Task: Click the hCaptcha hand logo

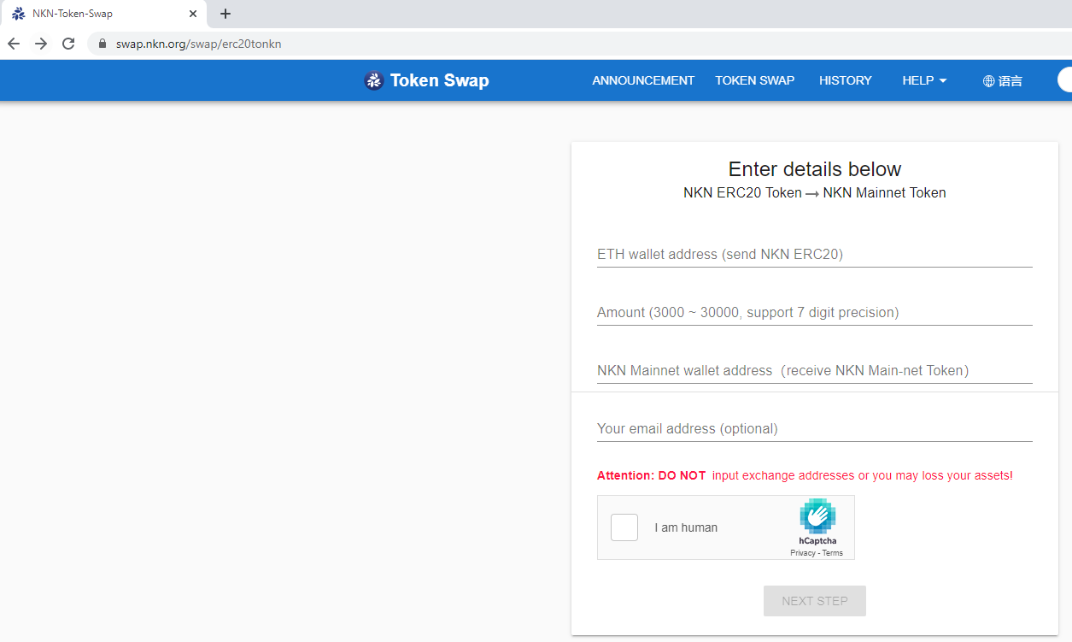Action: [x=817, y=516]
